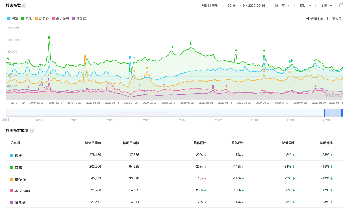Click the highlighted range window on the timeline

[333, 113]
